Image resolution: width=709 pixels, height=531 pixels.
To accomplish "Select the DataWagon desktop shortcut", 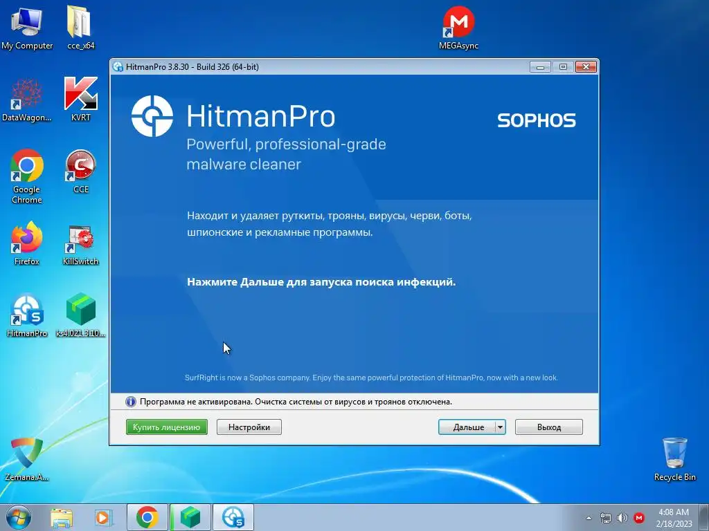I will click(27, 100).
